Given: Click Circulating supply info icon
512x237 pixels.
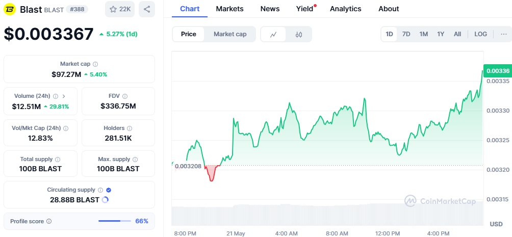Looking at the screenshot, I should [x=100, y=190].
